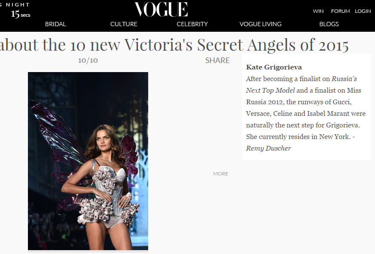Navigate to VOGUE LIVING
Screen dimensions: 375x254
click(260, 24)
